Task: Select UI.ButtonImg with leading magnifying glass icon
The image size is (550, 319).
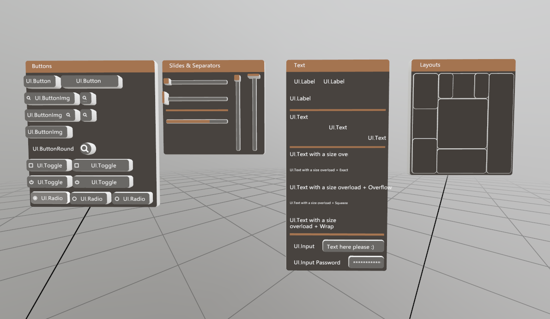Action: (50, 98)
